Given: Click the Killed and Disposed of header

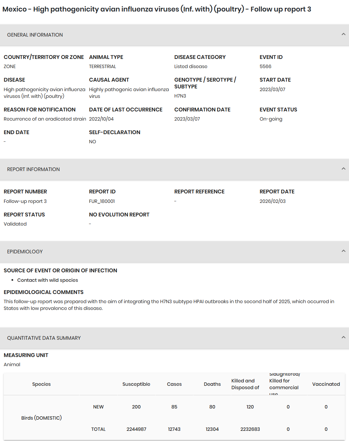Looking at the screenshot, I should [245, 384].
